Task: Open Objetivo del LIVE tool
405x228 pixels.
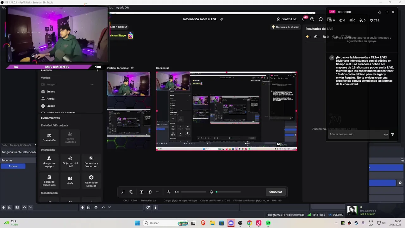Action: (70, 161)
